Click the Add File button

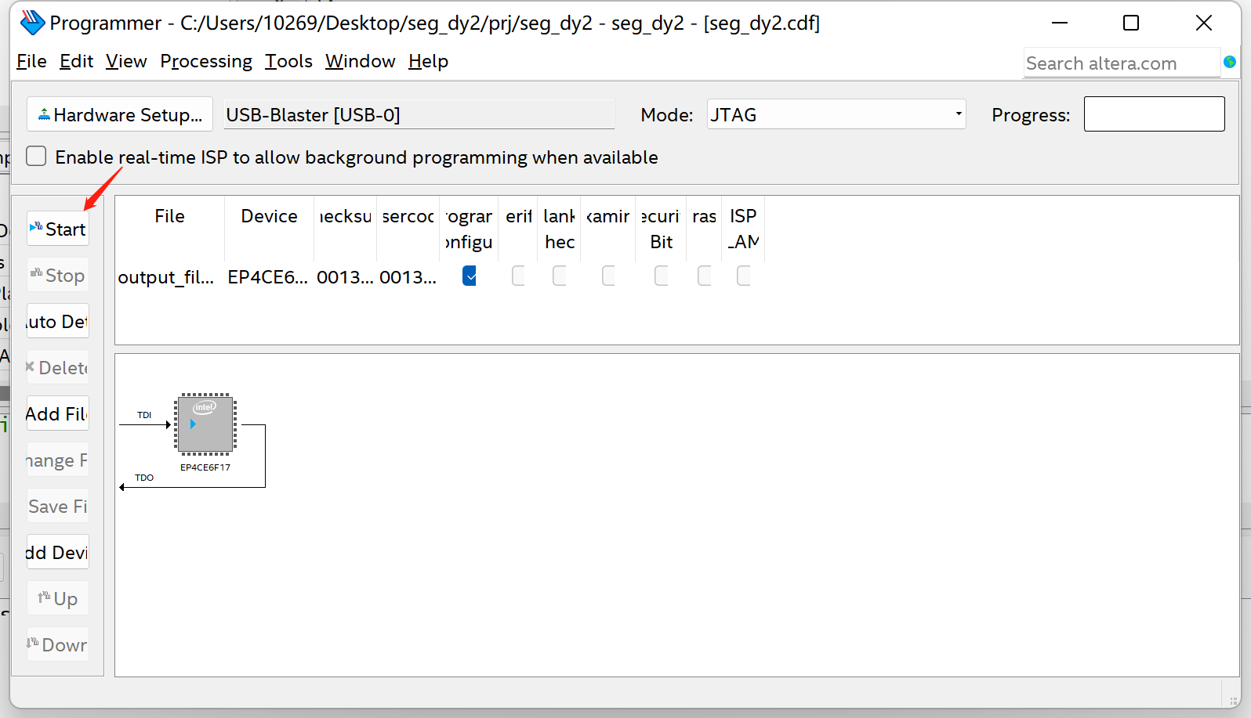tap(58, 413)
